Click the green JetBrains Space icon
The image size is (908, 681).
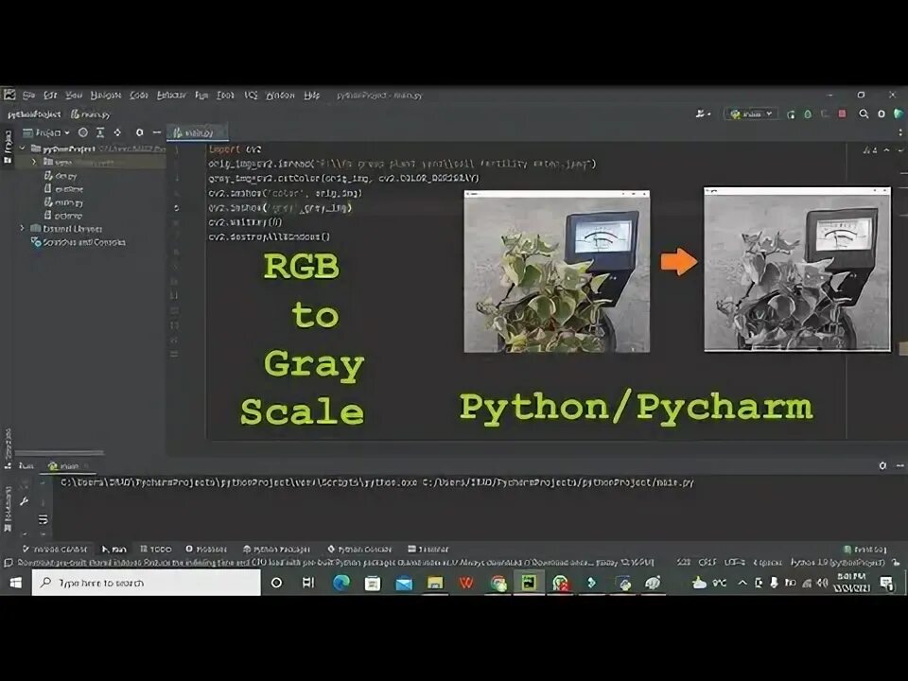(899, 114)
